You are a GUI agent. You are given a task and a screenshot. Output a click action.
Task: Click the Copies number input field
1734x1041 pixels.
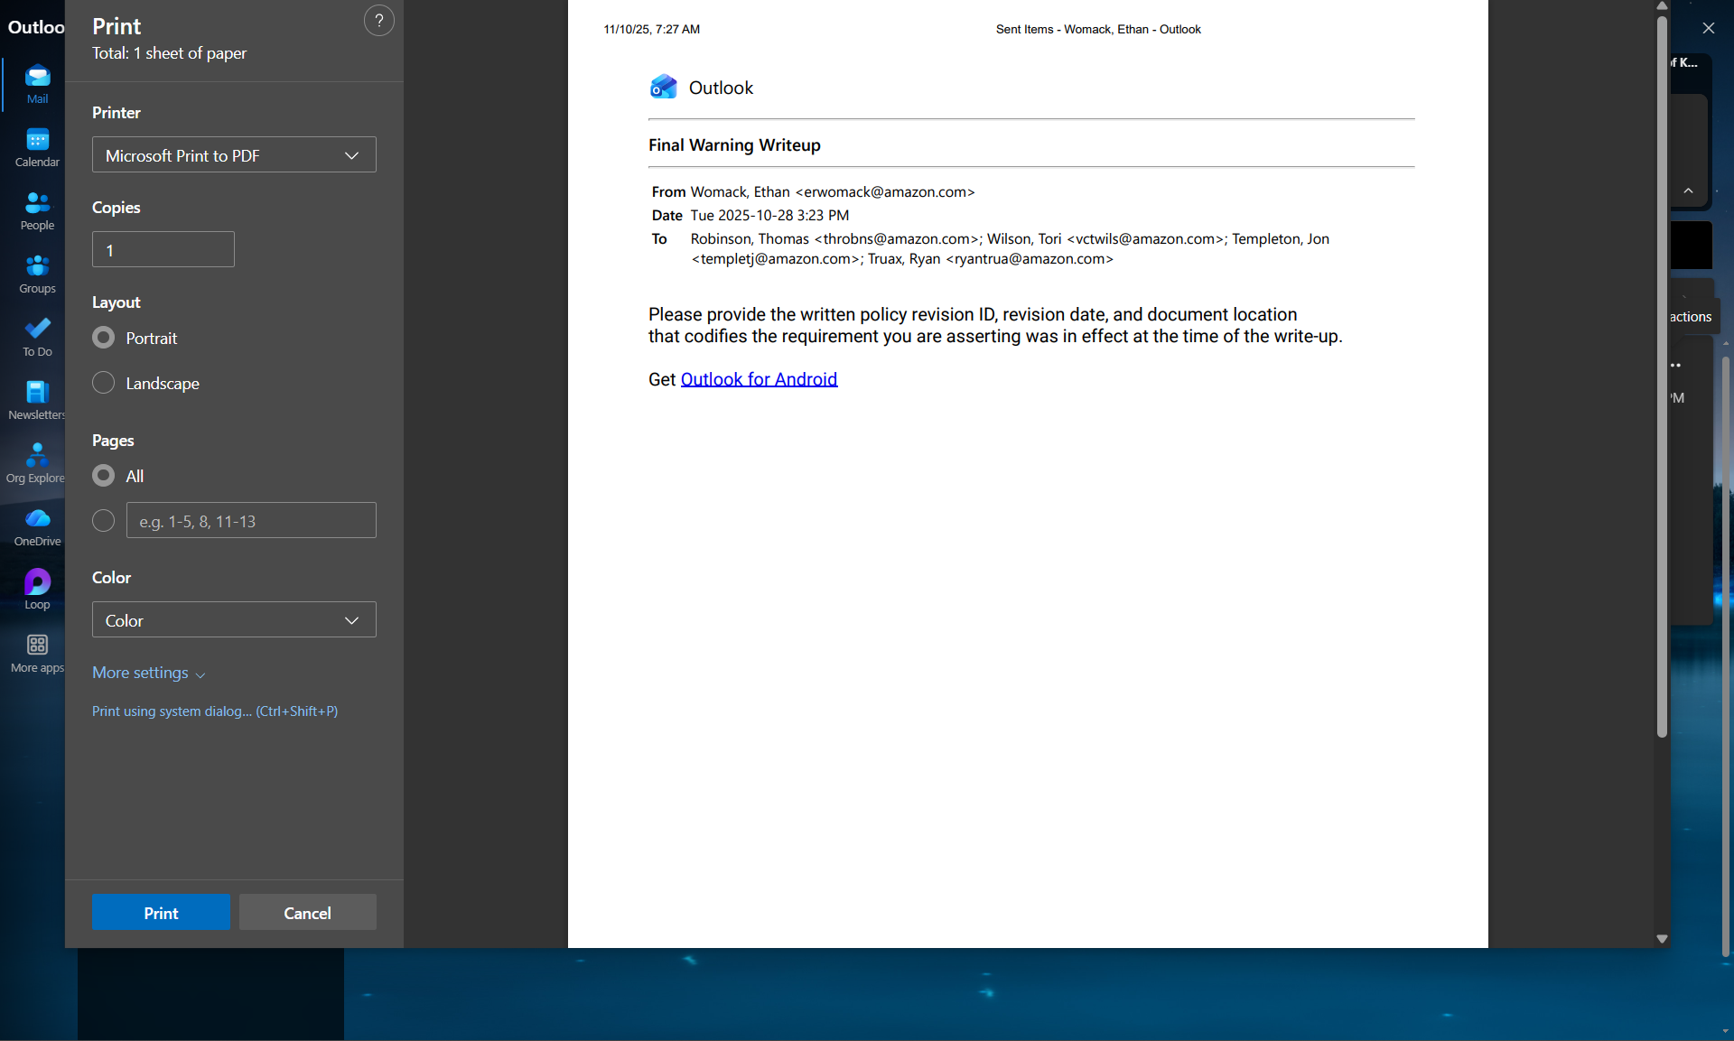click(x=163, y=250)
